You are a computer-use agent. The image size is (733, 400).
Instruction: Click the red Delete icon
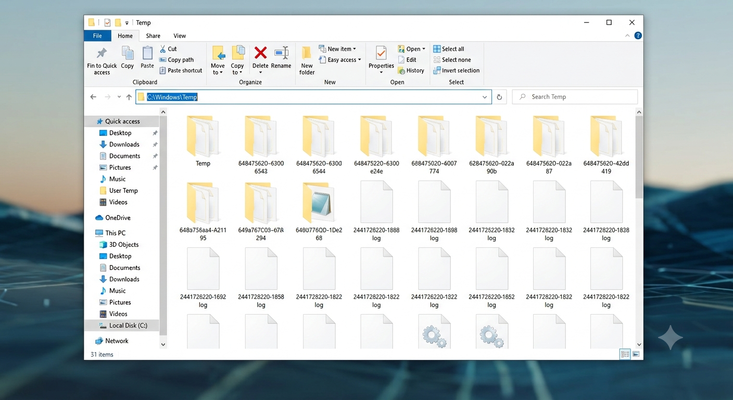pyautogui.click(x=260, y=53)
